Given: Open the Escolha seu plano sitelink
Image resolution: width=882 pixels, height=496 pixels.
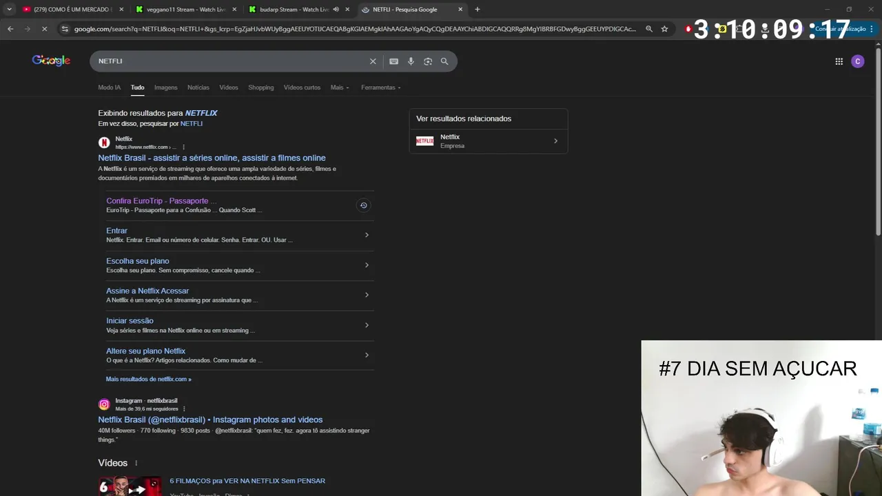Looking at the screenshot, I should (x=137, y=261).
